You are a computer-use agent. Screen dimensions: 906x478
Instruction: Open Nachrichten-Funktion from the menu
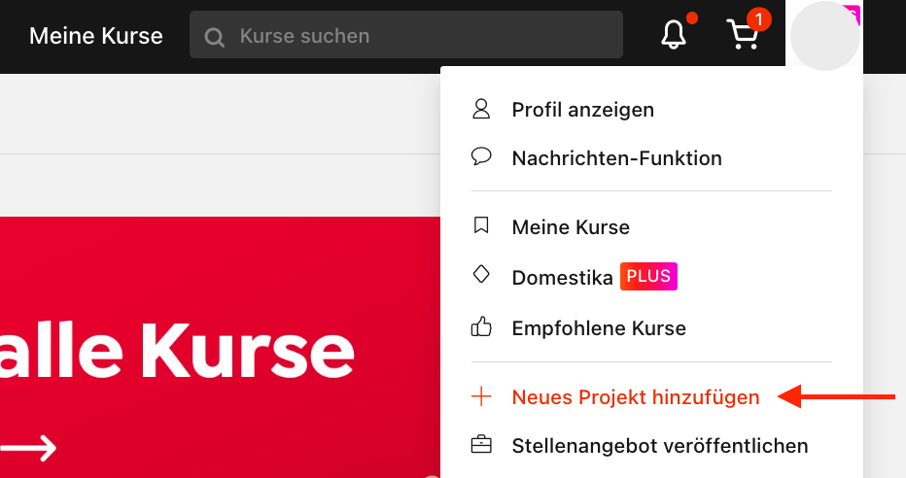pyautogui.click(x=617, y=158)
